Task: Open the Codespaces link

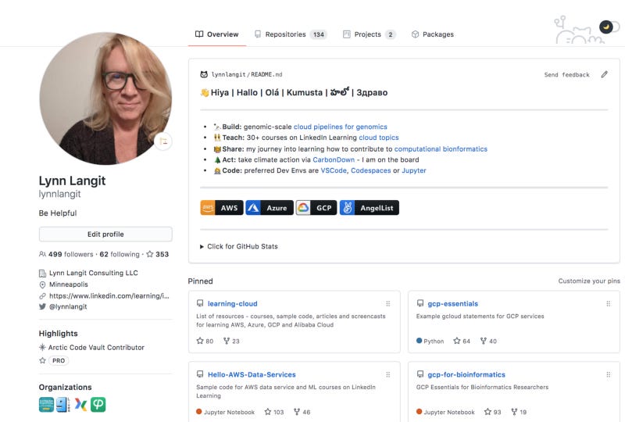Action: point(370,170)
